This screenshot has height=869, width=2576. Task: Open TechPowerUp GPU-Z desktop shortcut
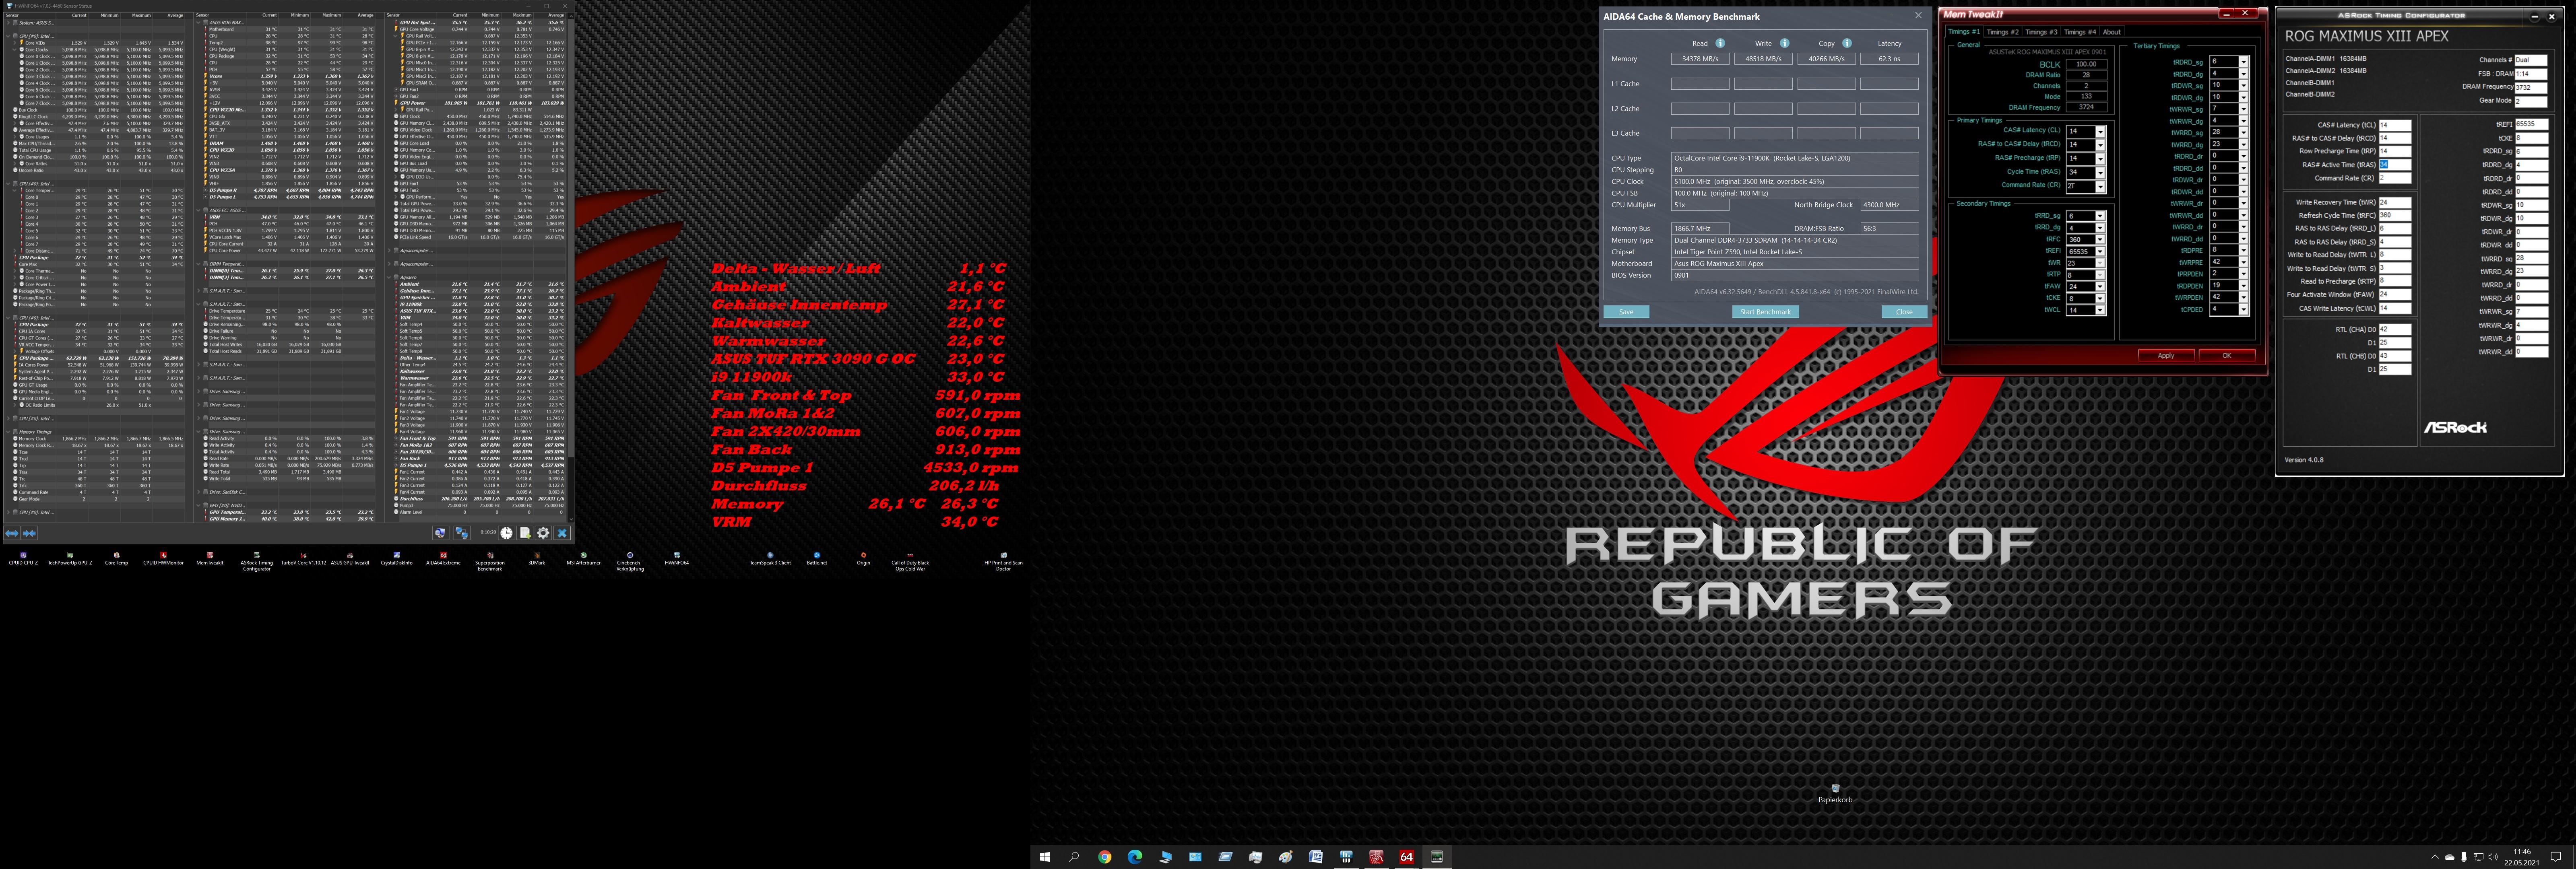pyautogui.click(x=70, y=558)
